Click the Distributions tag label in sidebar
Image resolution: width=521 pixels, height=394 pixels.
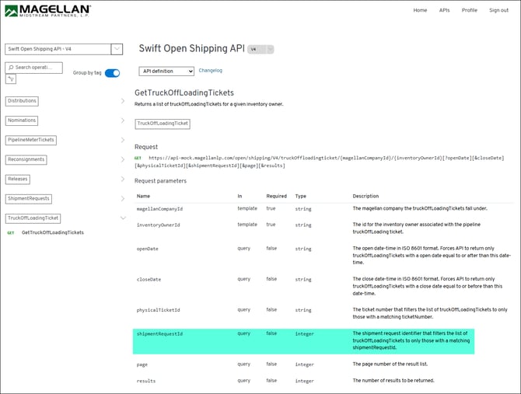tap(22, 101)
